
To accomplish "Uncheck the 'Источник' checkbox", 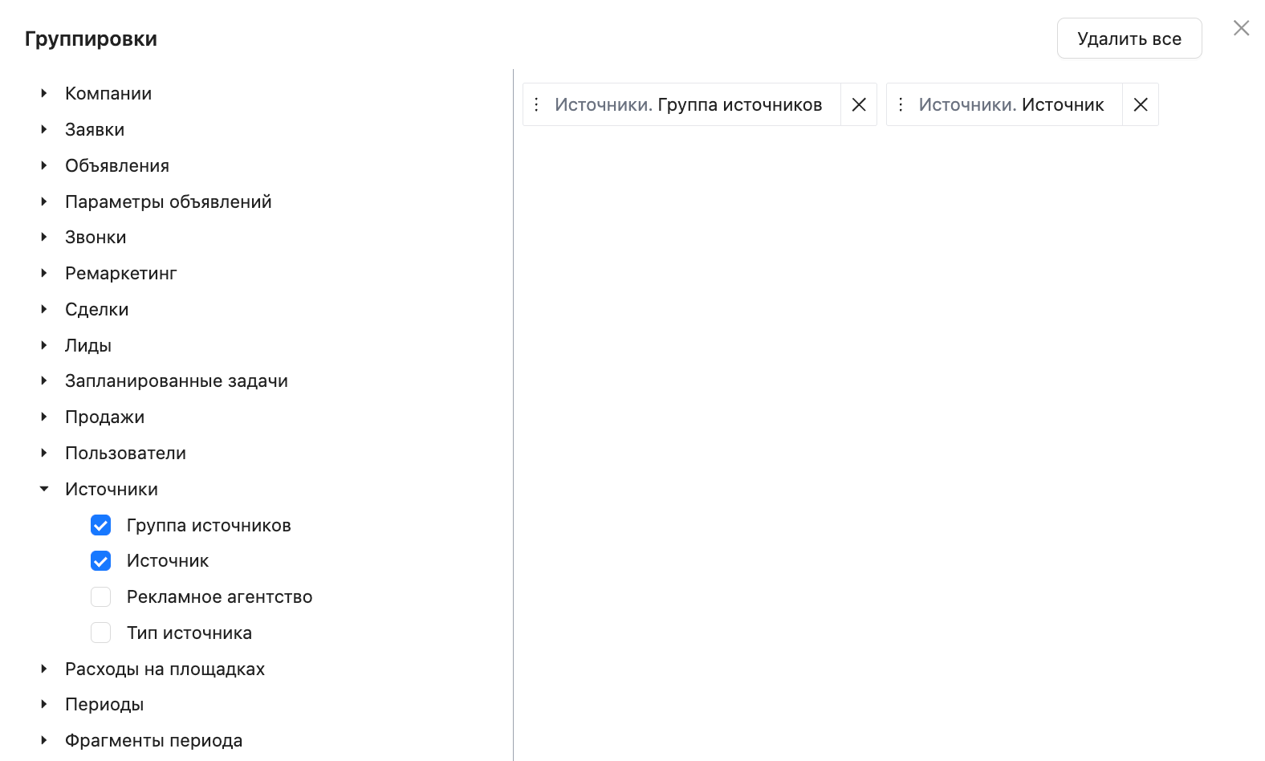I will point(101,561).
